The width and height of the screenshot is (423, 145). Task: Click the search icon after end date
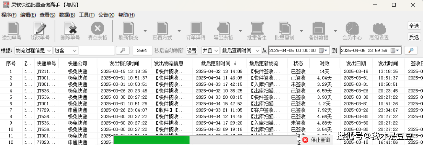(x=411, y=51)
